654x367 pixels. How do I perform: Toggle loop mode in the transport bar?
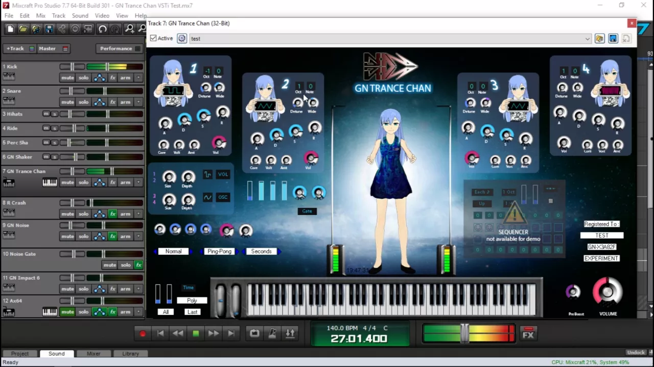(254, 333)
